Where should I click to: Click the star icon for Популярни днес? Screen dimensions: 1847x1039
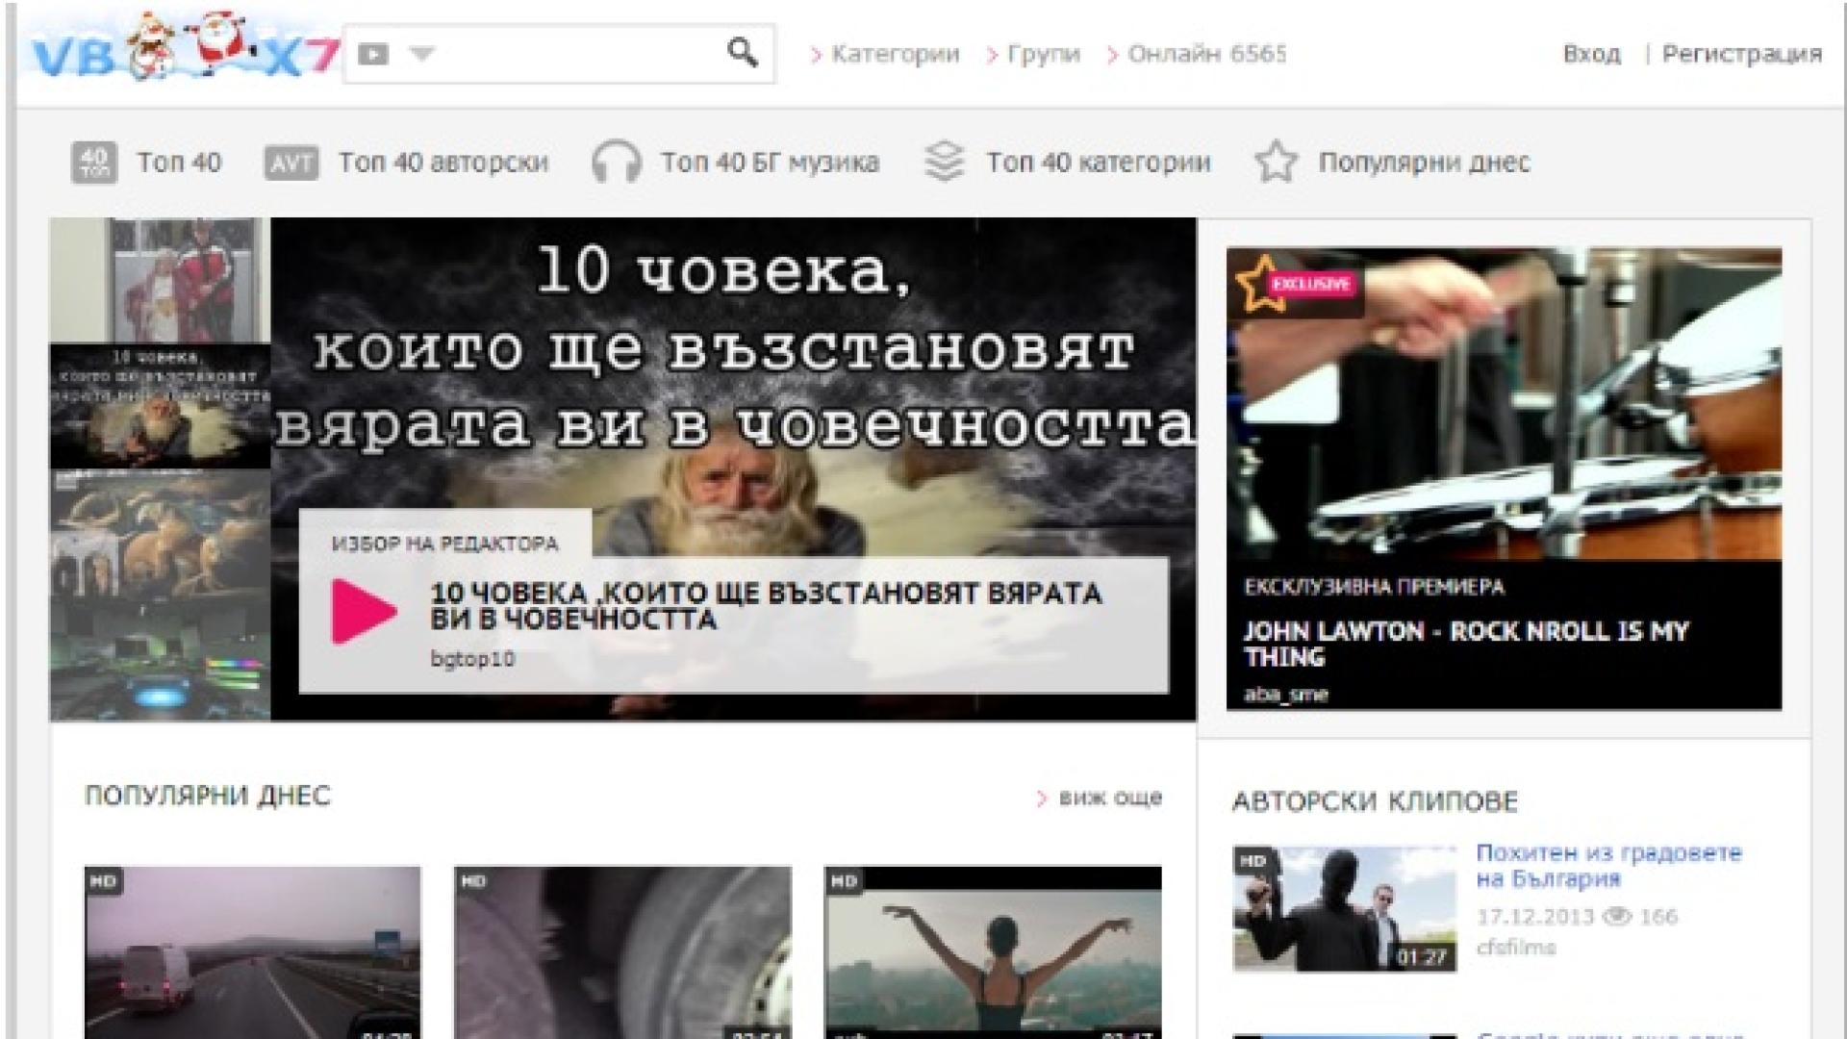1278,162
